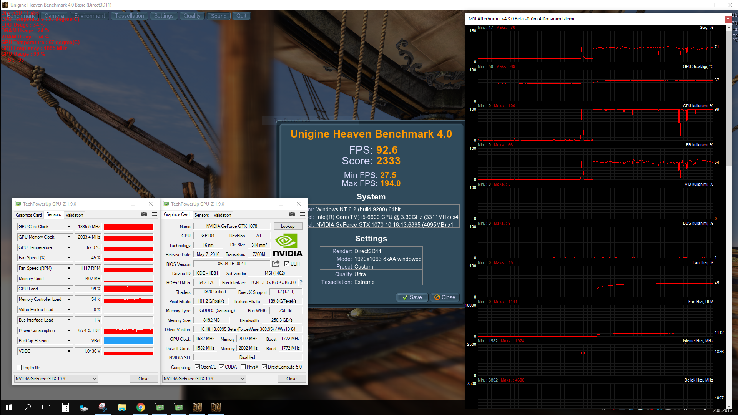738x415 pixels.
Task: Open Calculator from the taskbar
Action: pyautogui.click(x=65, y=407)
